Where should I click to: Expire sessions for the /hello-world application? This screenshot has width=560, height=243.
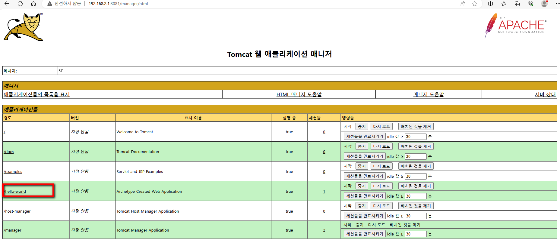click(x=365, y=196)
